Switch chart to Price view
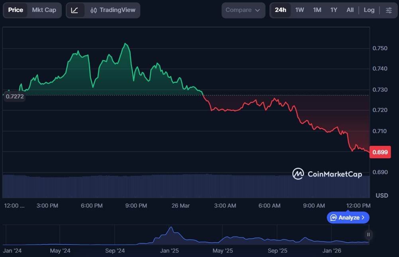Viewport: 399px width, 257px height. [16, 10]
